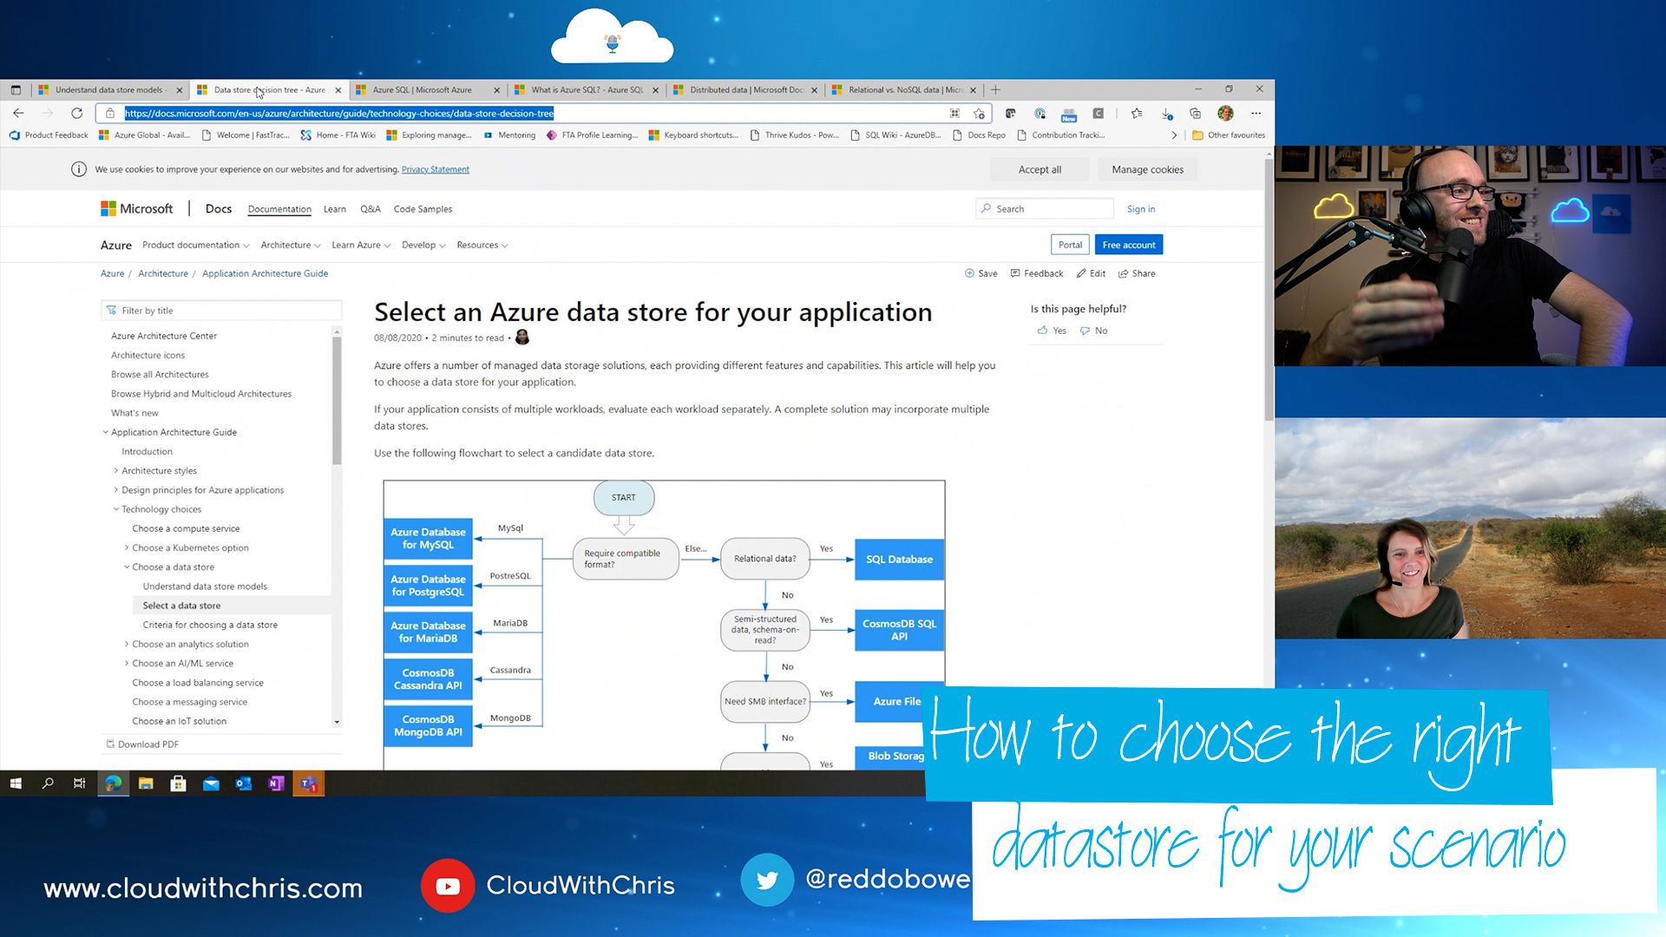
Task: Click the Search icon in navbar
Action: coord(987,208)
